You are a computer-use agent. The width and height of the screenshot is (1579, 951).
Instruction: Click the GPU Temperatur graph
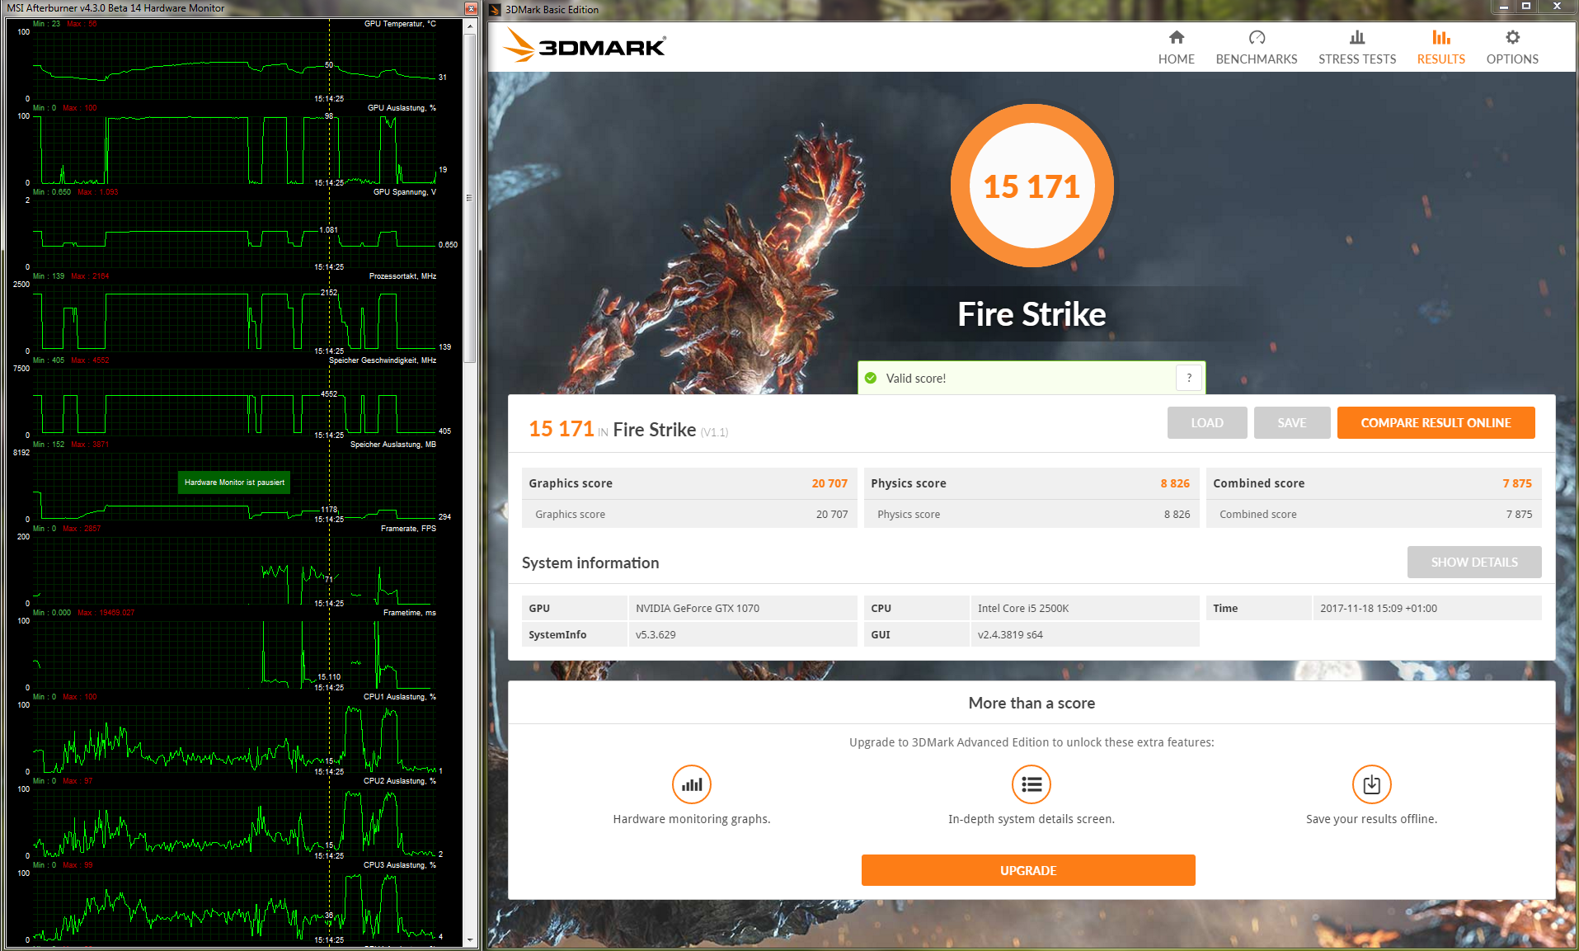pos(234,64)
